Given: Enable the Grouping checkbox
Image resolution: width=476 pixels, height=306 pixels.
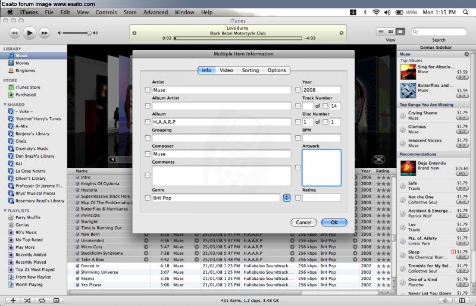Looking at the screenshot, I should (x=148, y=138).
